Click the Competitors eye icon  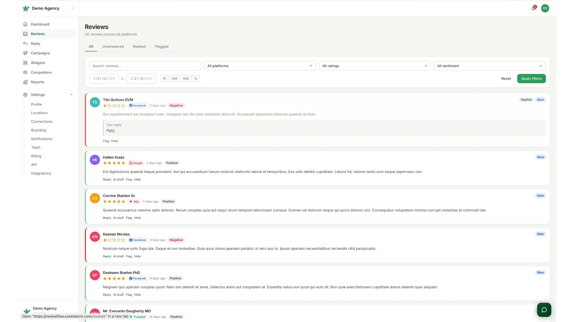pos(25,72)
